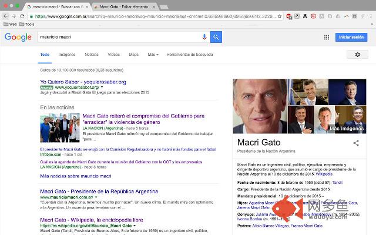Open Presidente de la República Argentina result
This screenshot has width=376, height=235.
(99, 192)
